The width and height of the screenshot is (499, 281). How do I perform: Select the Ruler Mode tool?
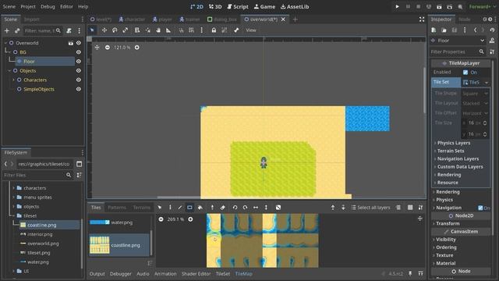point(168,30)
